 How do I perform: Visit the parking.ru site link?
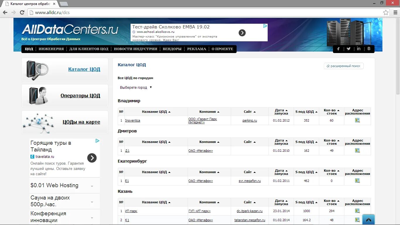pyautogui.click(x=250, y=120)
